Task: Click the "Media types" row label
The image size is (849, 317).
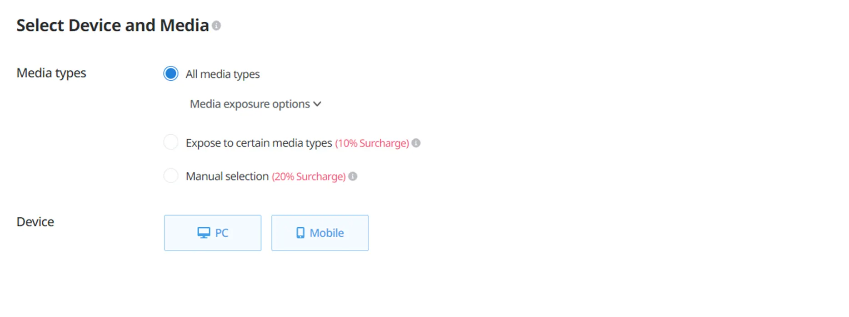Action: coord(51,73)
